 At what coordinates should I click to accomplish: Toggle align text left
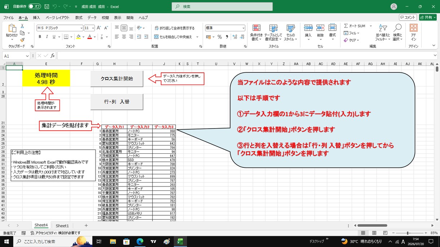117,37
